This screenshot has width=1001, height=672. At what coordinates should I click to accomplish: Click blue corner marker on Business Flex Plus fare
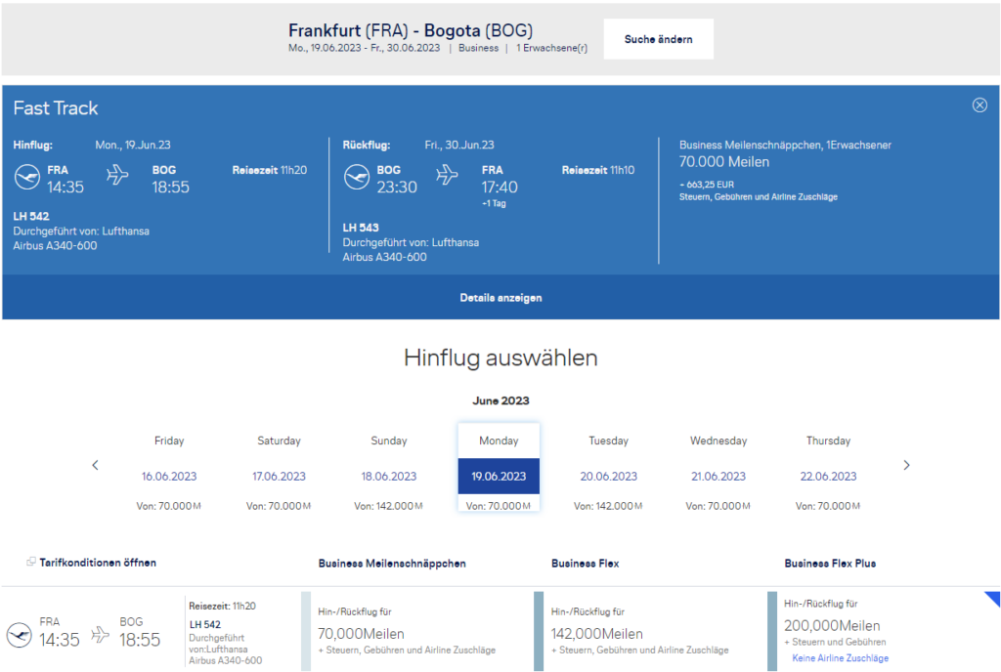992,599
